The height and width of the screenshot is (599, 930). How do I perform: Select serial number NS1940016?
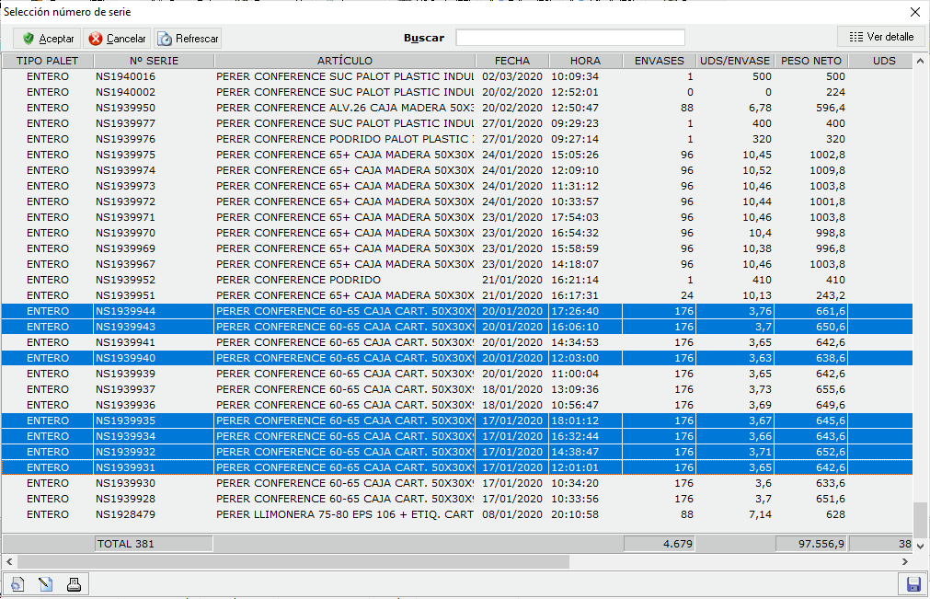(x=125, y=76)
